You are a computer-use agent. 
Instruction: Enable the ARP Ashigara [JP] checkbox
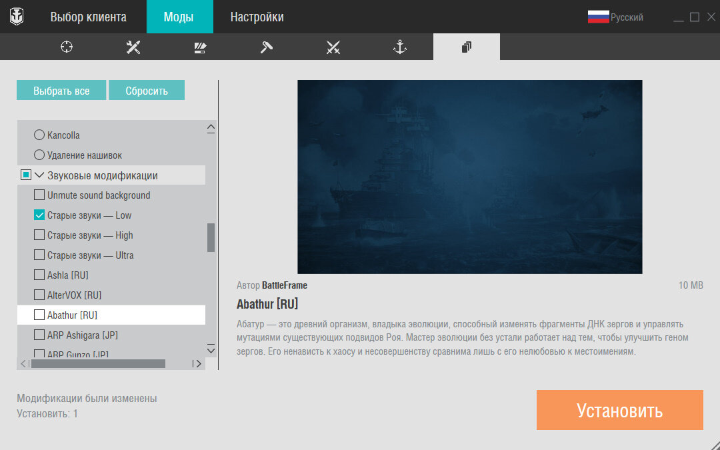coord(39,335)
